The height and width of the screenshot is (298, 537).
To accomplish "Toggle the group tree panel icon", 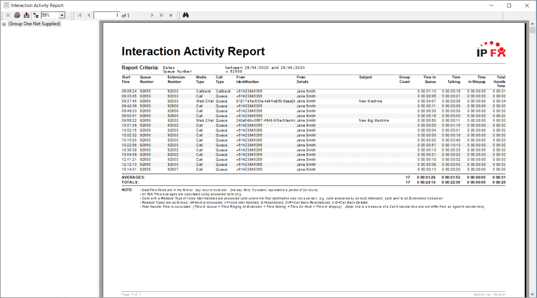I will 36,15.
